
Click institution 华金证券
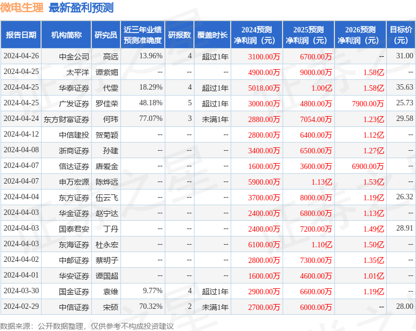[x=74, y=213]
